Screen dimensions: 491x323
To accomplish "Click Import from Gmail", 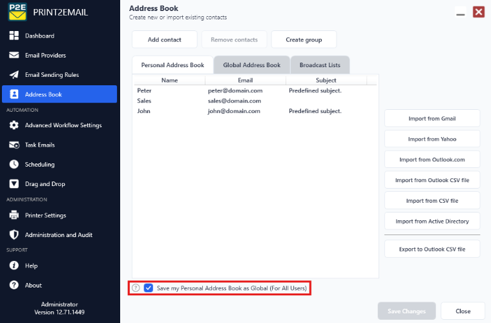I will point(432,118).
